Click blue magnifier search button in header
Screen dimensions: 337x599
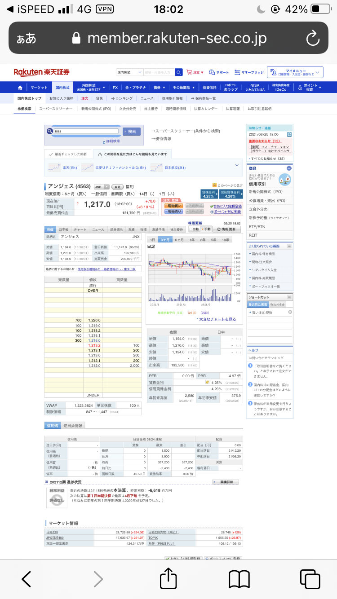(179, 72)
